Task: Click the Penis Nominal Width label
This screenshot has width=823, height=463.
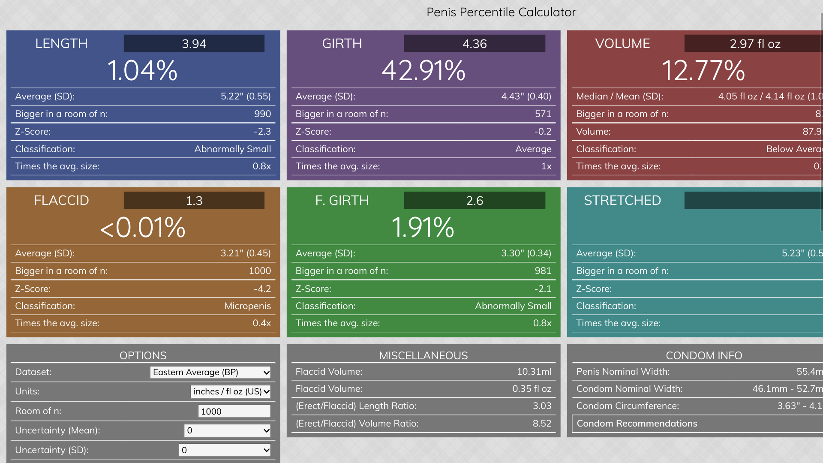Action: (623, 372)
